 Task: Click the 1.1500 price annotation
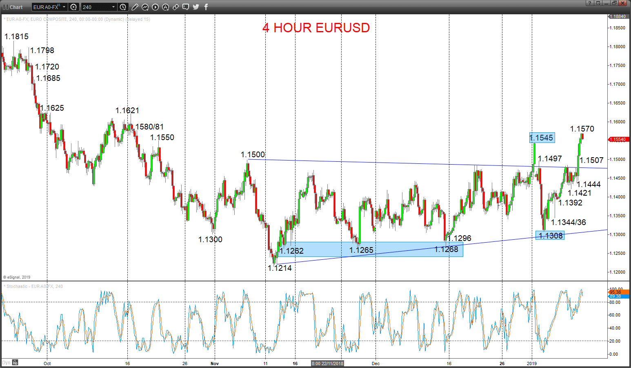click(253, 154)
